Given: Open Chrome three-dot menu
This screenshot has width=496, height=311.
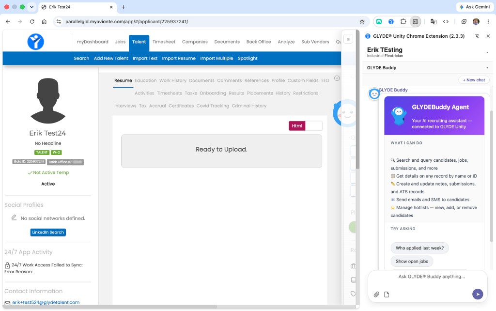Looking at the screenshot, I should click(x=488, y=21).
